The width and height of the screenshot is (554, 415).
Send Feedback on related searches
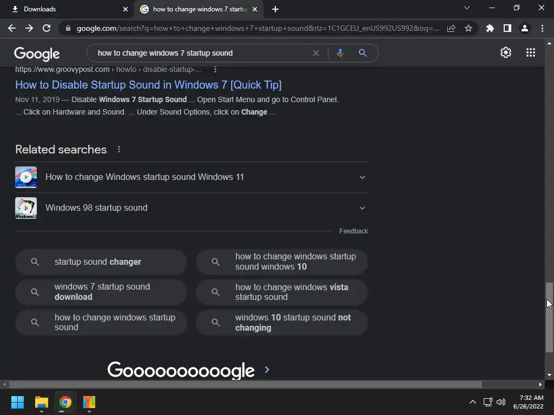(354, 231)
